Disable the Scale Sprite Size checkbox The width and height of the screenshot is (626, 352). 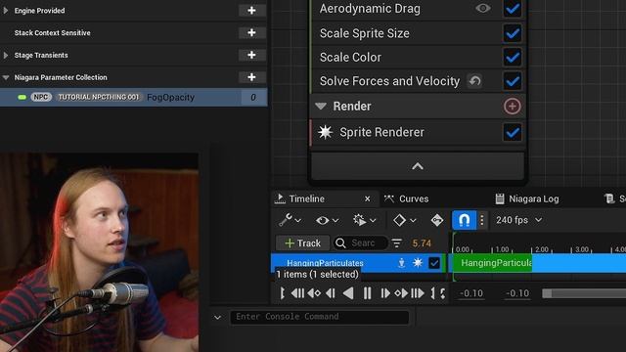(512, 33)
